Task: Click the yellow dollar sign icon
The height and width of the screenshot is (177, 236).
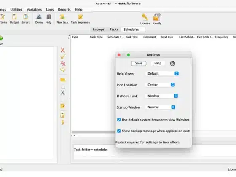Action: click(x=63, y=122)
